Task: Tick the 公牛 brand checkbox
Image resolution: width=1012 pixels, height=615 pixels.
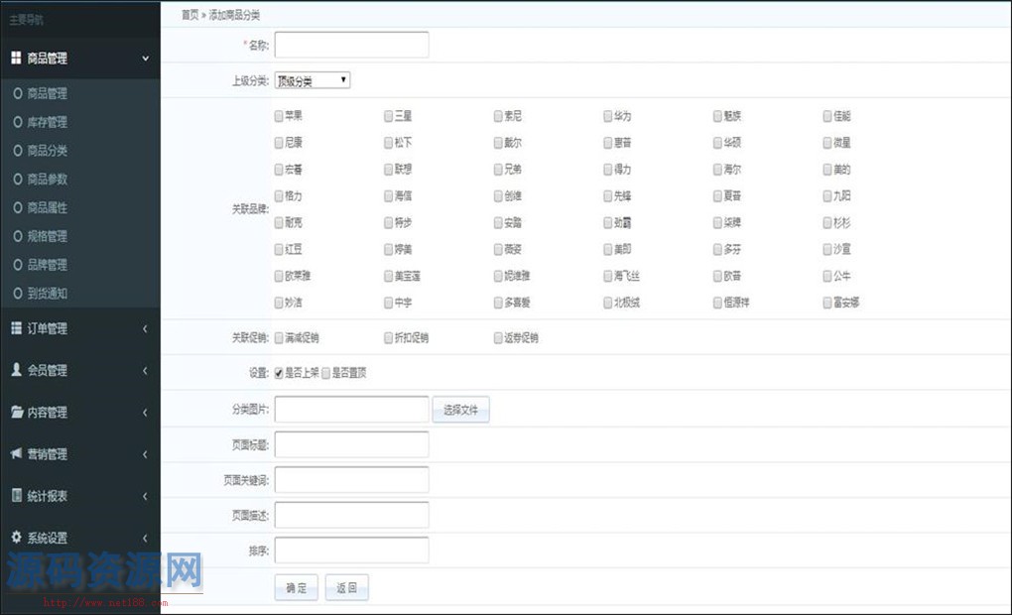Action: coord(827,276)
